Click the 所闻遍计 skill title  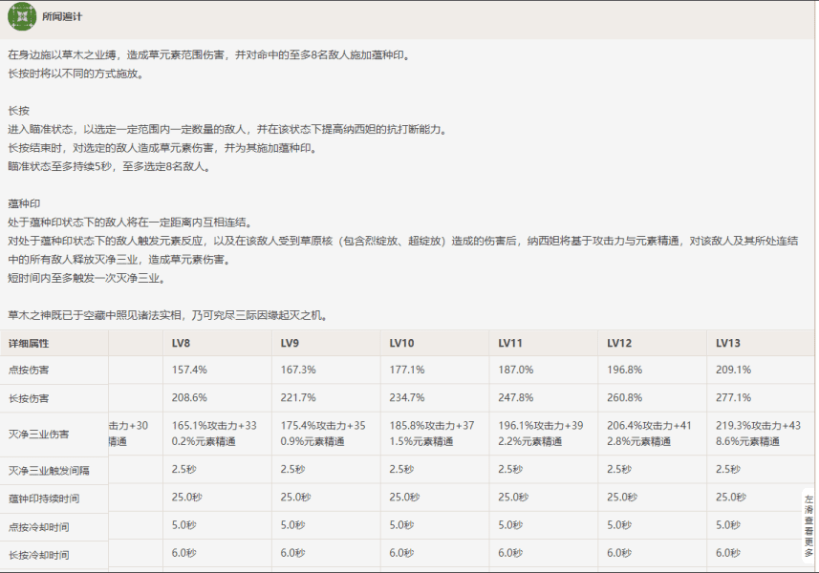click(x=61, y=16)
